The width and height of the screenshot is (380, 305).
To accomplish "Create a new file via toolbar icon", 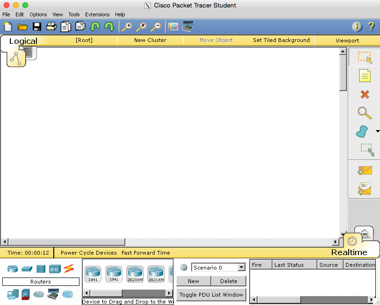I will click(x=8, y=27).
